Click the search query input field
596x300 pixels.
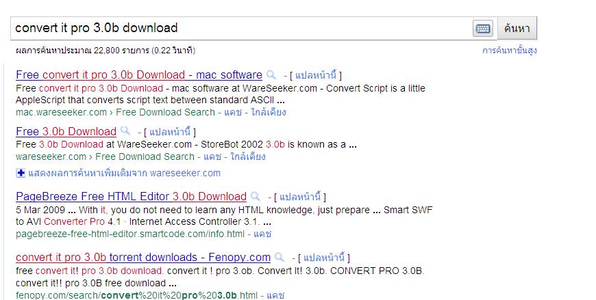[x=240, y=28]
